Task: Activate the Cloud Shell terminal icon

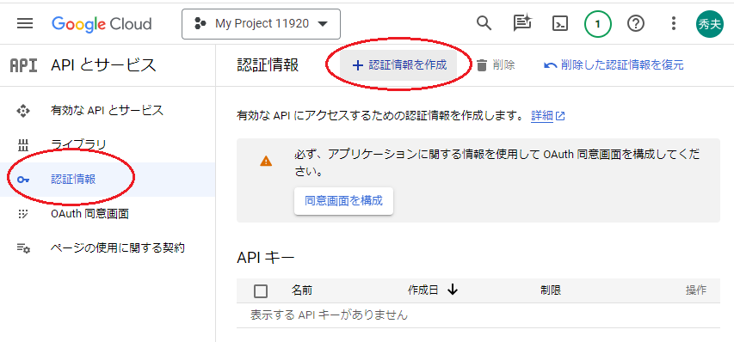Action: pos(560,23)
